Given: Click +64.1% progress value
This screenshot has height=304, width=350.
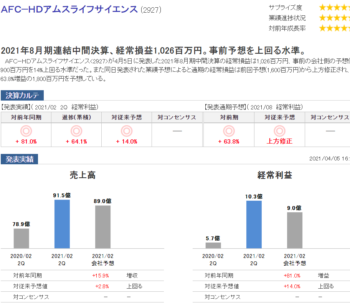Looking at the screenshot, I should [76, 142].
